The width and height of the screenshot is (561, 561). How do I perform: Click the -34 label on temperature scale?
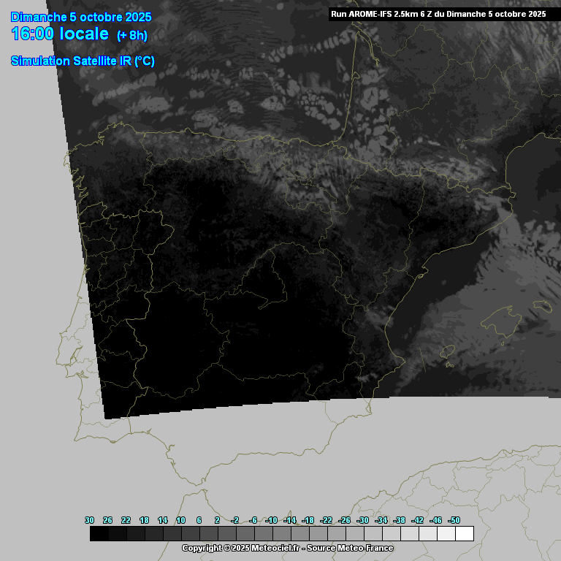click(x=381, y=520)
